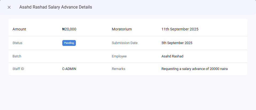Select the Moratorium field label

pos(122,29)
